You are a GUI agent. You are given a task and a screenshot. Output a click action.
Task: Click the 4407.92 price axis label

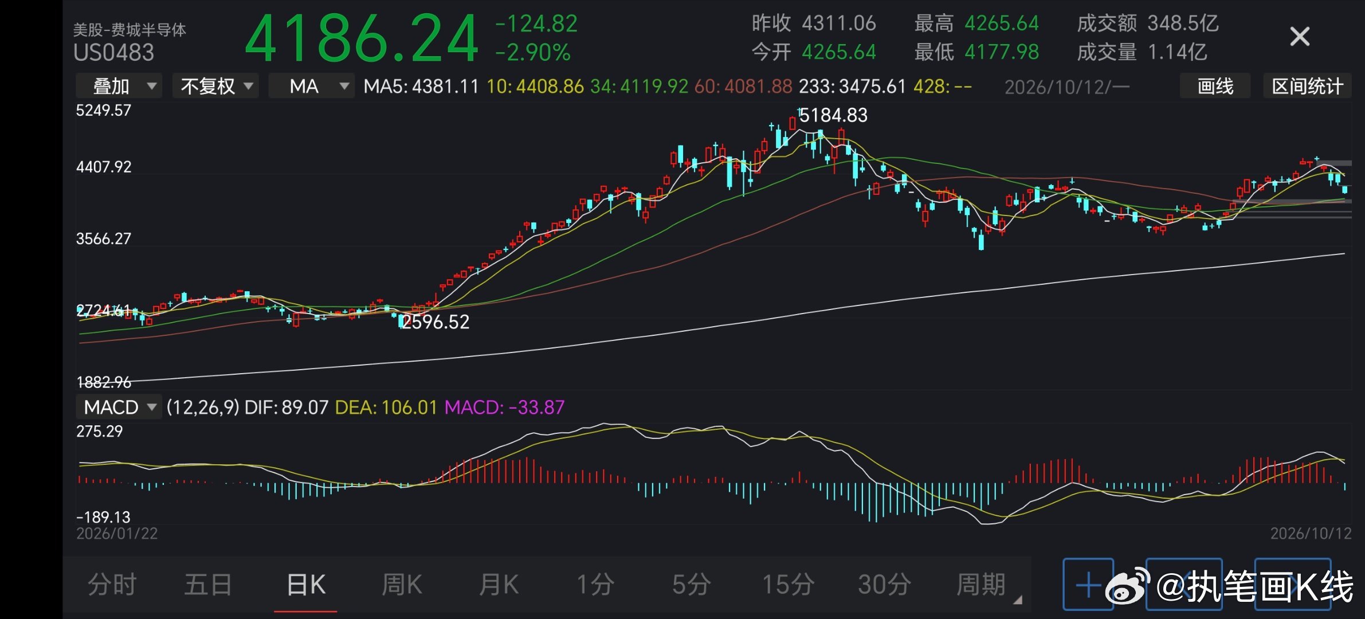pyautogui.click(x=104, y=167)
